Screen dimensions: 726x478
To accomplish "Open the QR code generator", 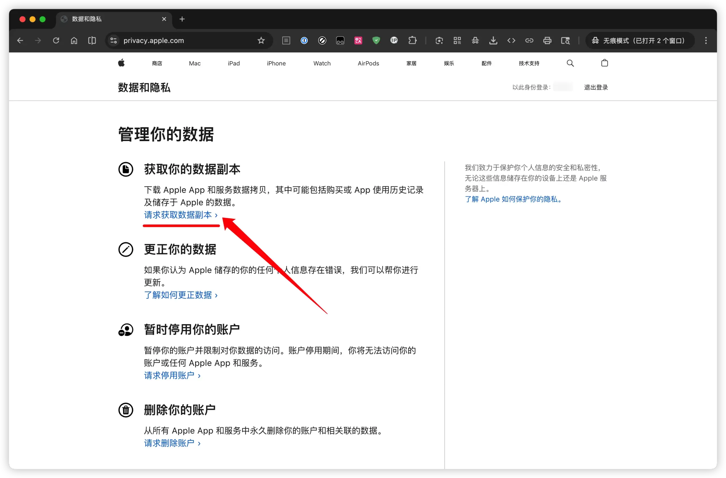I will coord(457,40).
